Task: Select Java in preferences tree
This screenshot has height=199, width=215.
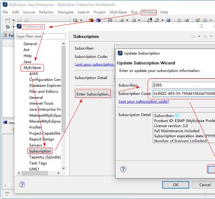Action: [x=27, y=62]
